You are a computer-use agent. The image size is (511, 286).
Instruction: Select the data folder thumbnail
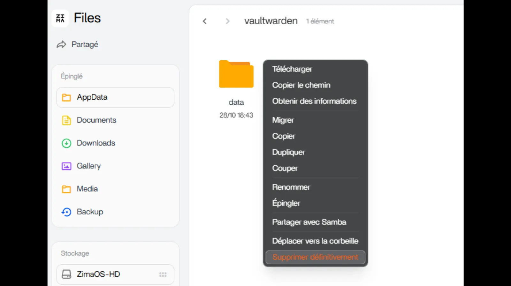pos(236,74)
